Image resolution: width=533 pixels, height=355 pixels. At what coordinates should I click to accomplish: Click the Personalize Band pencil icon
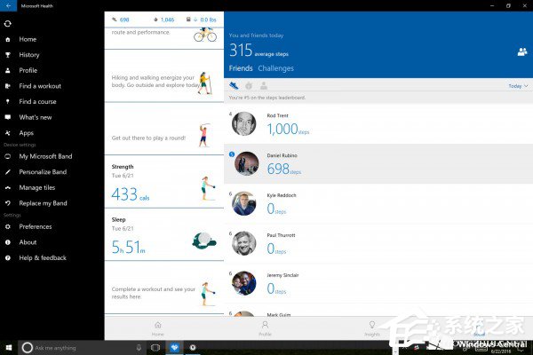7,172
